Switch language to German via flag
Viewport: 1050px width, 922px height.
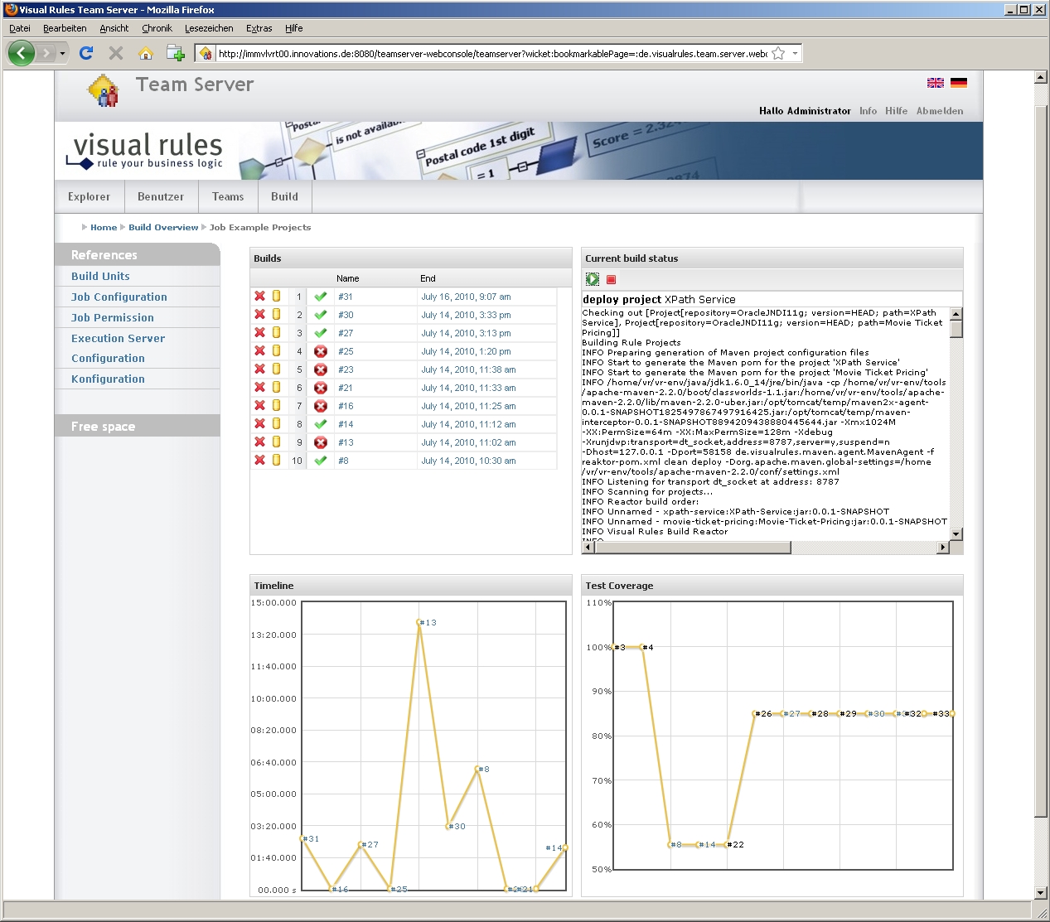point(959,83)
